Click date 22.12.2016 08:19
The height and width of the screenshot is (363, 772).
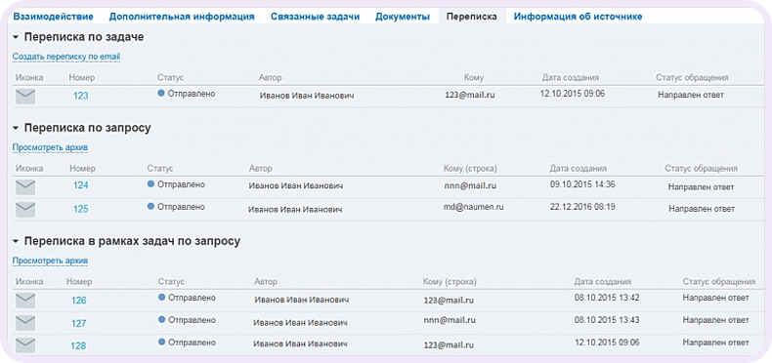(582, 207)
